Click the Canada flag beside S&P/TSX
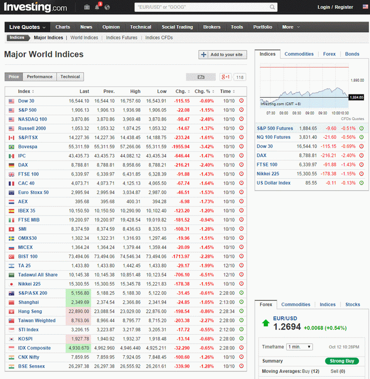 [x=11, y=138]
